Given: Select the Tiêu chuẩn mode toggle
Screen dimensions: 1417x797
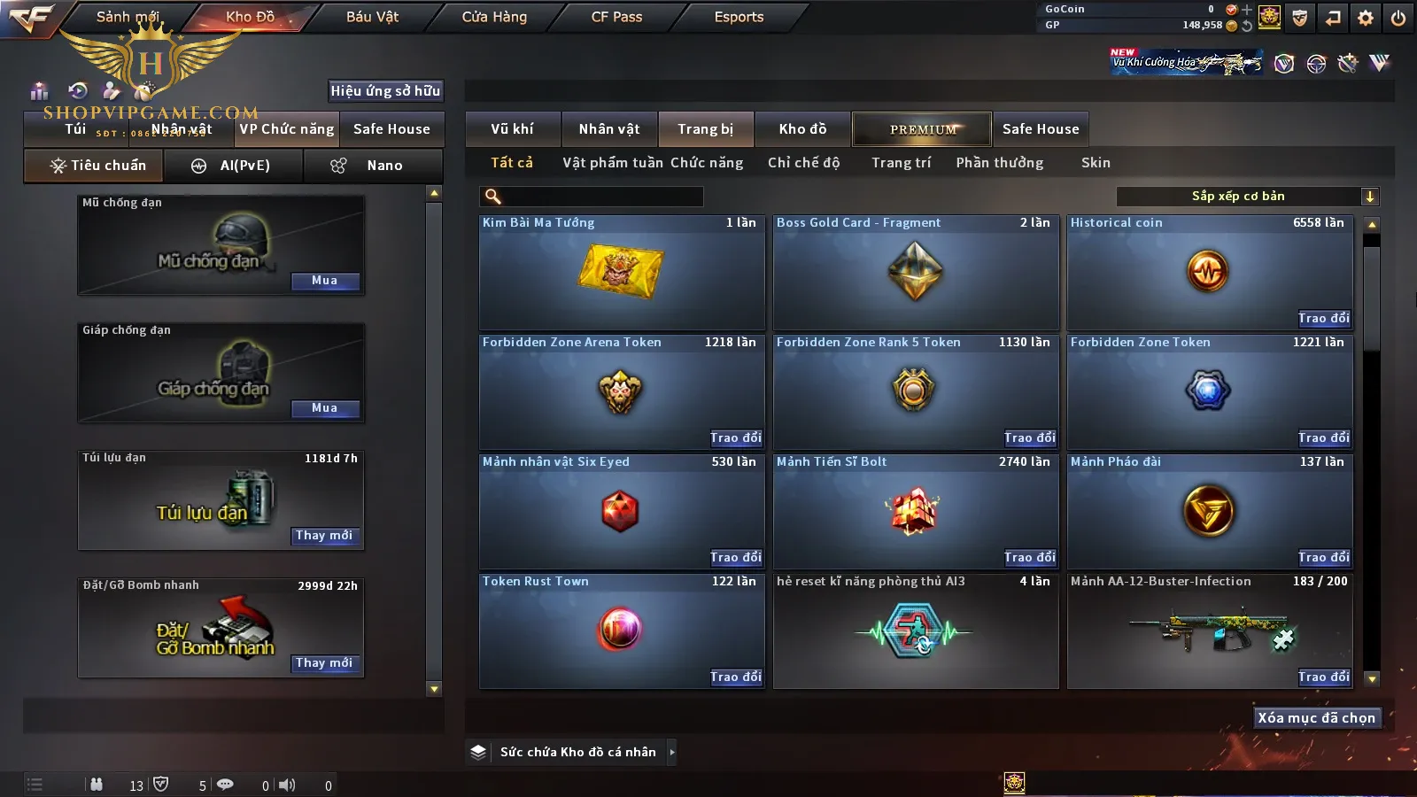Looking at the screenshot, I should pos(95,166).
